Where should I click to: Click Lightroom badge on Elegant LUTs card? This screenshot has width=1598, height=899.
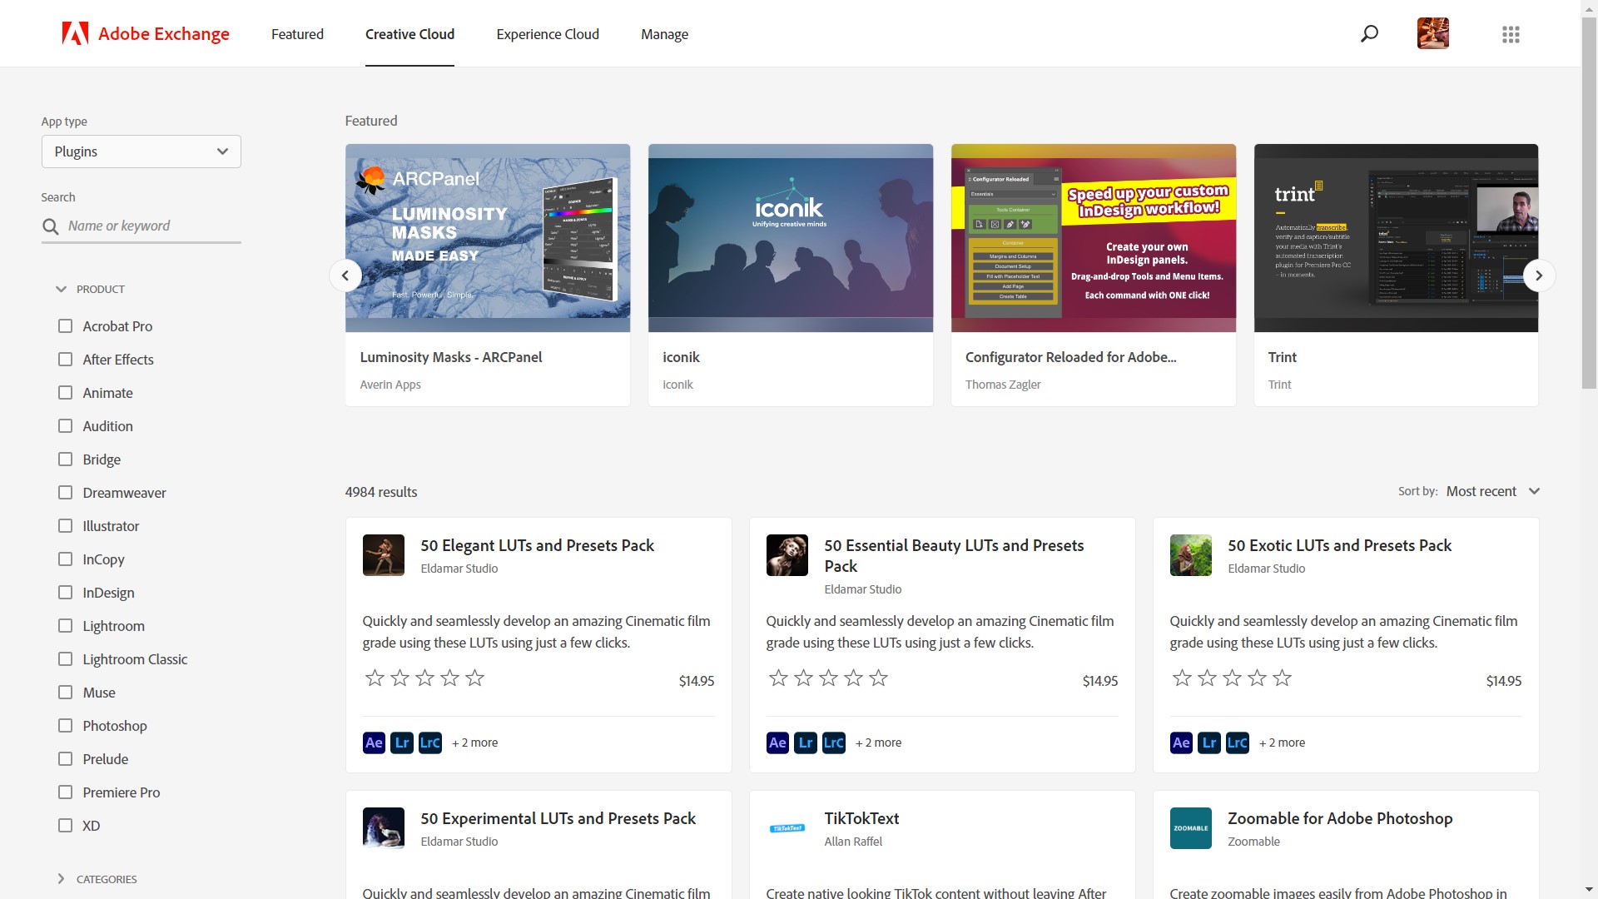coord(402,743)
